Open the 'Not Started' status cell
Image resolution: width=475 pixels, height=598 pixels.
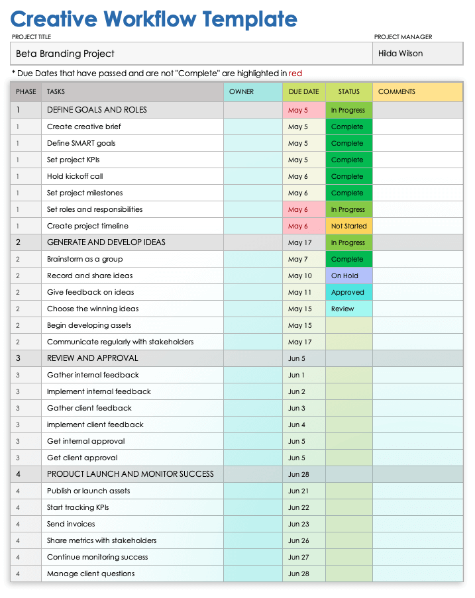(348, 226)
